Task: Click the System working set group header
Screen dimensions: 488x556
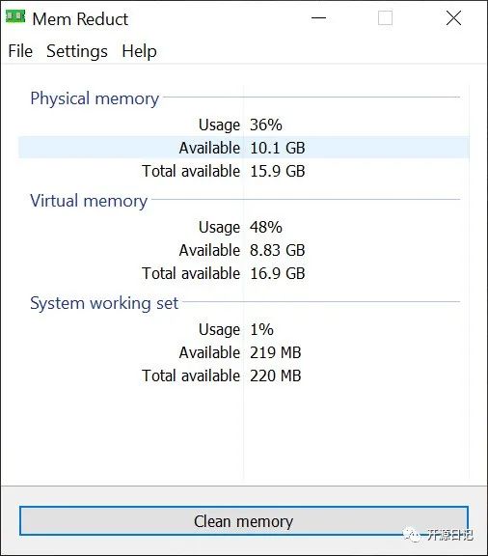Action: [104, 303]
